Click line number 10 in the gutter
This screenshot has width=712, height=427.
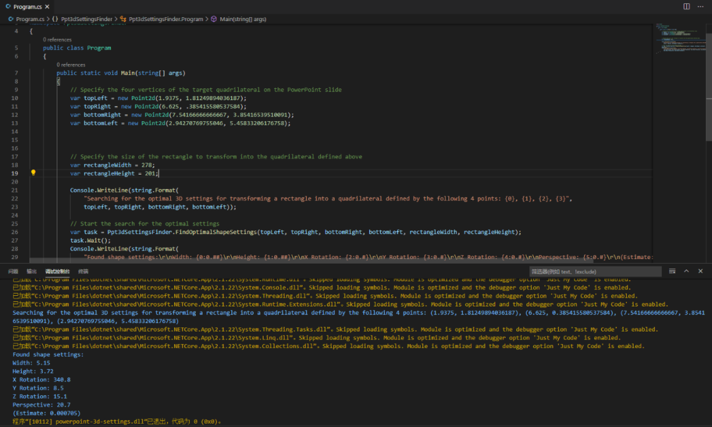(15, 98)
